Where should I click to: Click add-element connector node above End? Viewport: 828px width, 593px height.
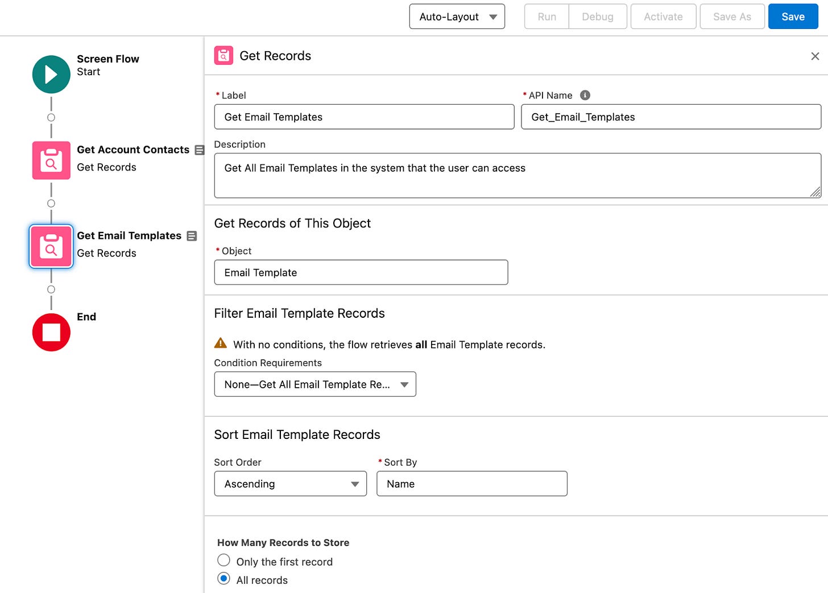click(x=51, y=289)
